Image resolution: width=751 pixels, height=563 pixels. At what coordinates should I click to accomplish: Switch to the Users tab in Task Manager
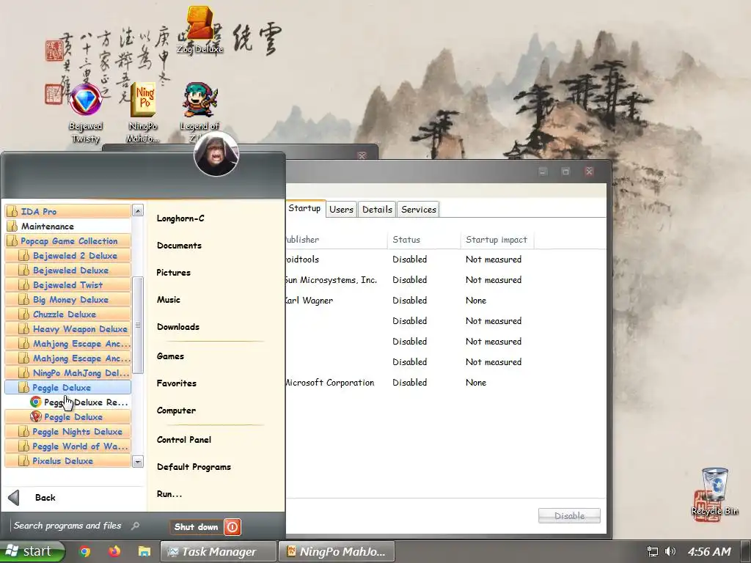[x=341, y=209]
